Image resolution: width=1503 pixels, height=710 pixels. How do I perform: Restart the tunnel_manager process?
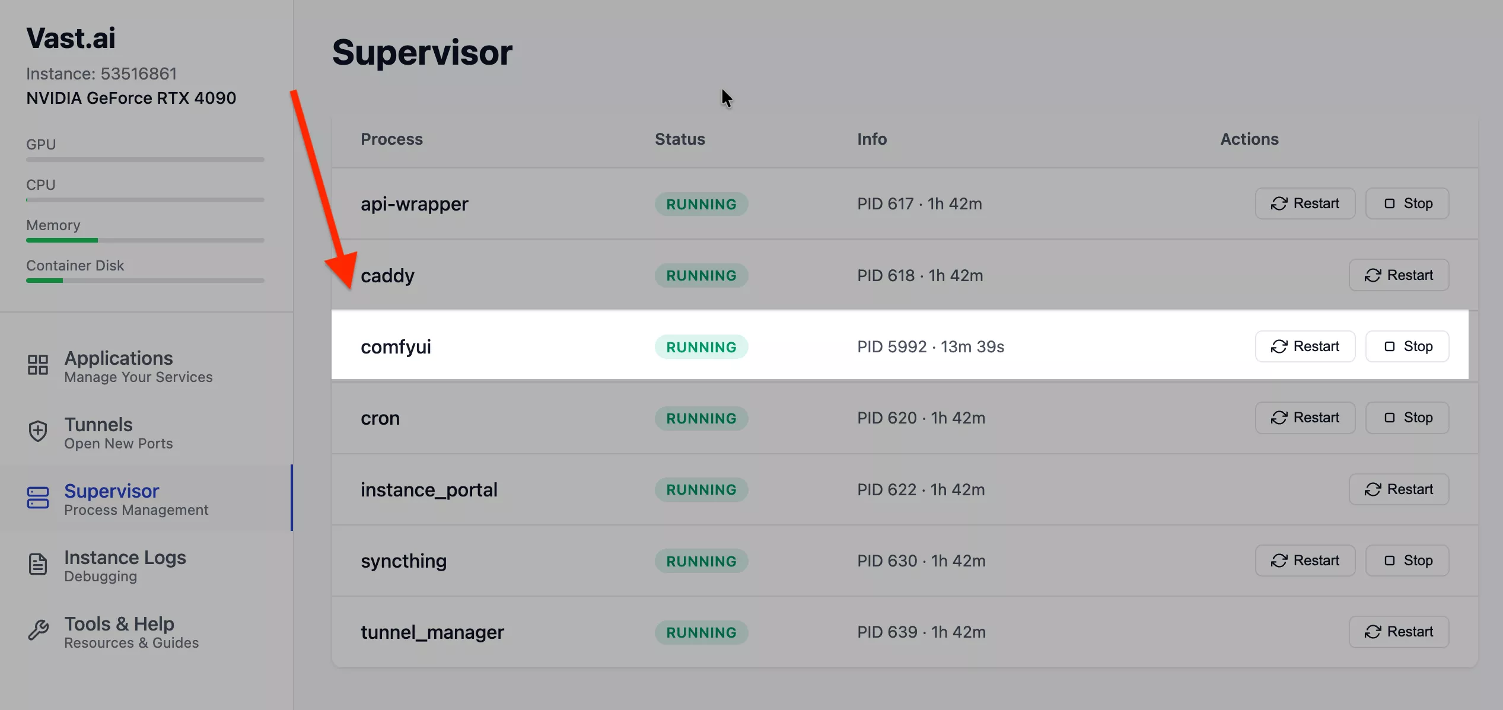pos(1399,632)
